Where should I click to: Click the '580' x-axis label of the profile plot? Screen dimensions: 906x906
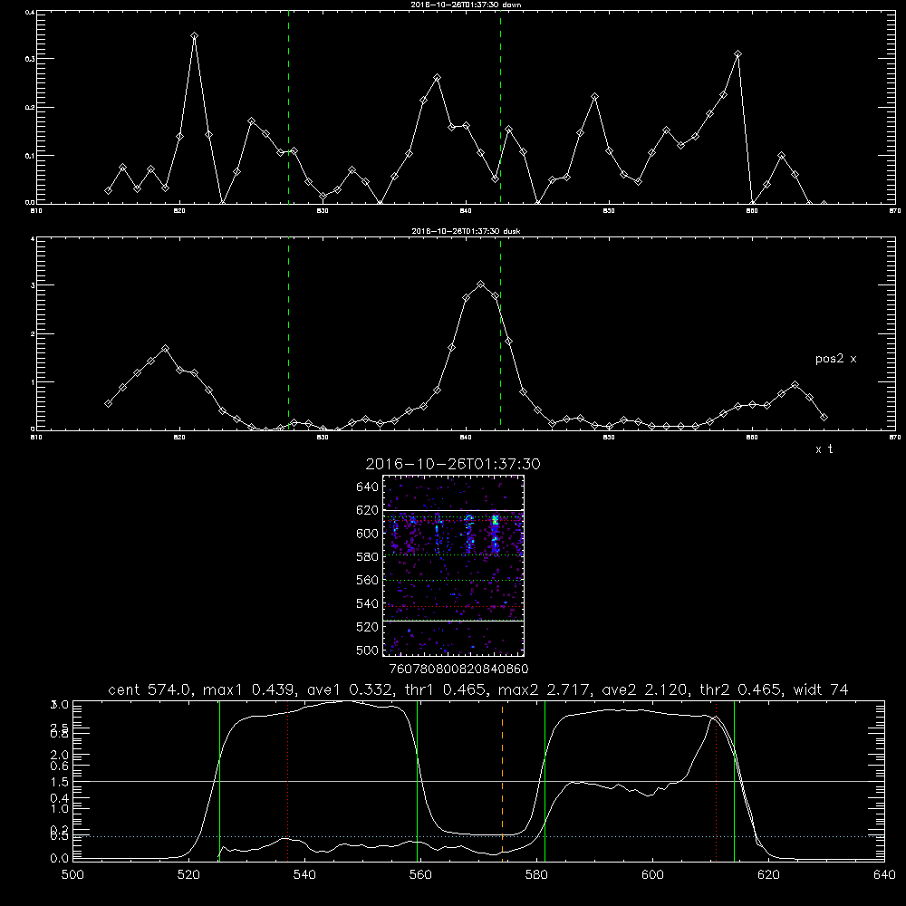(536, 875)
